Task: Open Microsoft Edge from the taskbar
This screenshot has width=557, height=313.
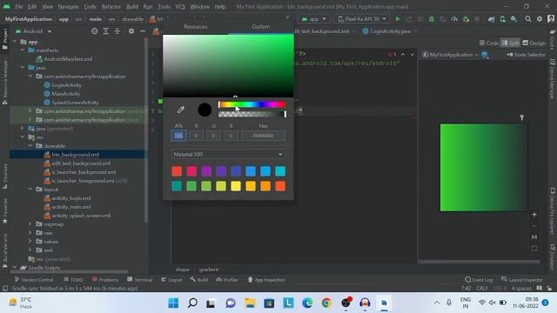Action: pyautogui.click(x=307, y=303)
